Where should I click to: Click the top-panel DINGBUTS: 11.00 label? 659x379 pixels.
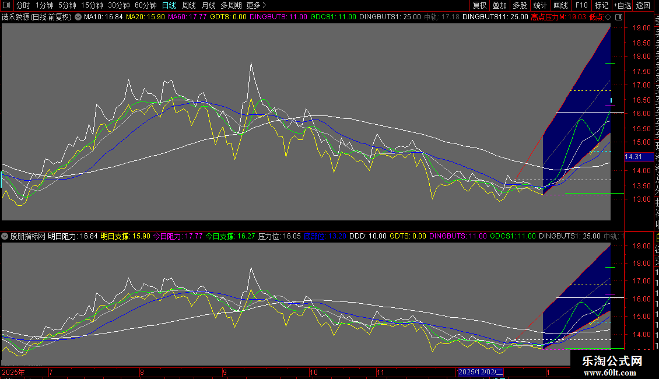[x=278, y=17]
